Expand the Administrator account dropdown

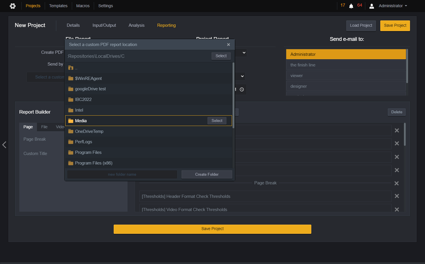pos(406,6)
